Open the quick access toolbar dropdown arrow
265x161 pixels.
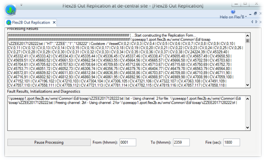[x=21, y=5]
